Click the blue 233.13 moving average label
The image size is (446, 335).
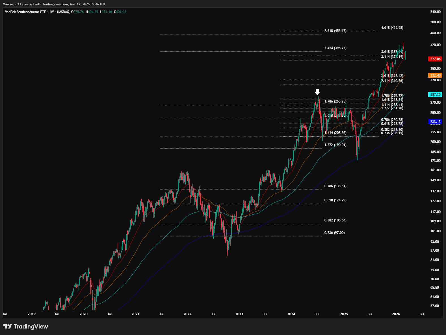click(x=435, y=122)
